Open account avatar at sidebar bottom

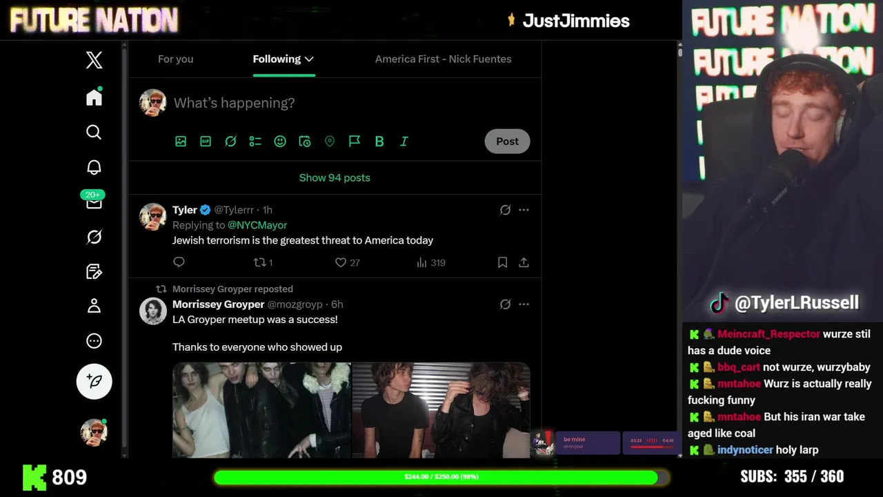pos(95,432)
